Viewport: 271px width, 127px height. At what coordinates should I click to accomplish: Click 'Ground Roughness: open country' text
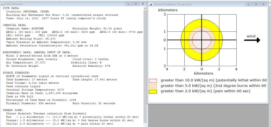[x=31, y=59]
